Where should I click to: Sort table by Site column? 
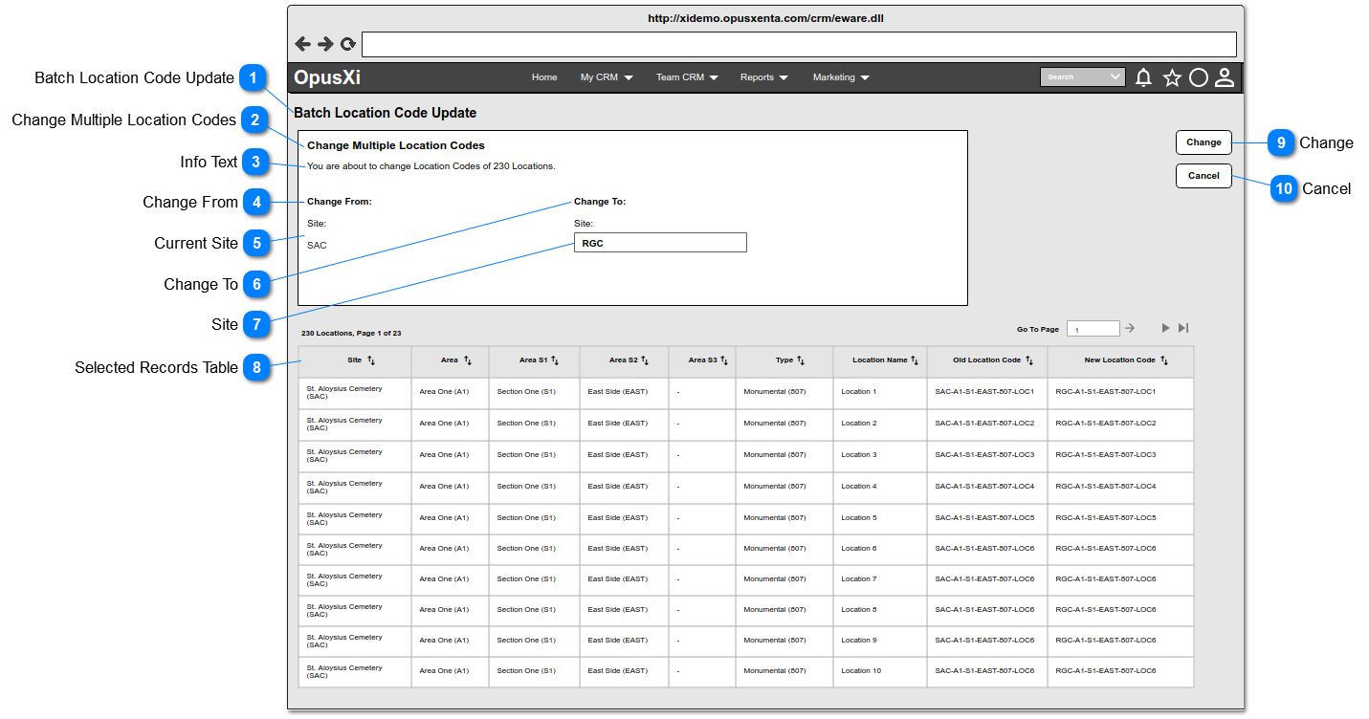coord(371,360)
